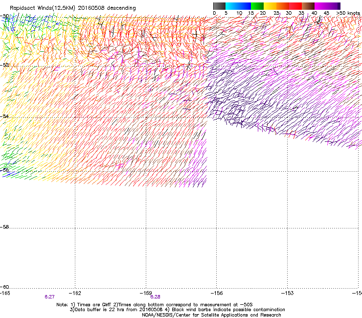Screen dimensions: 362x318
Task: Click the '>50 knots' legend label
Action: pyautogui.click(x=348, y=13)
